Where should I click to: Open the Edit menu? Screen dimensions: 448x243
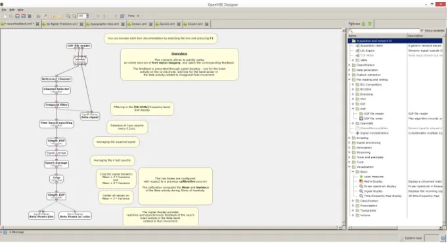(x=12, y=10)
